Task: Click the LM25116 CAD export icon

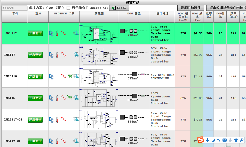Action: click(x=76, y=76)
